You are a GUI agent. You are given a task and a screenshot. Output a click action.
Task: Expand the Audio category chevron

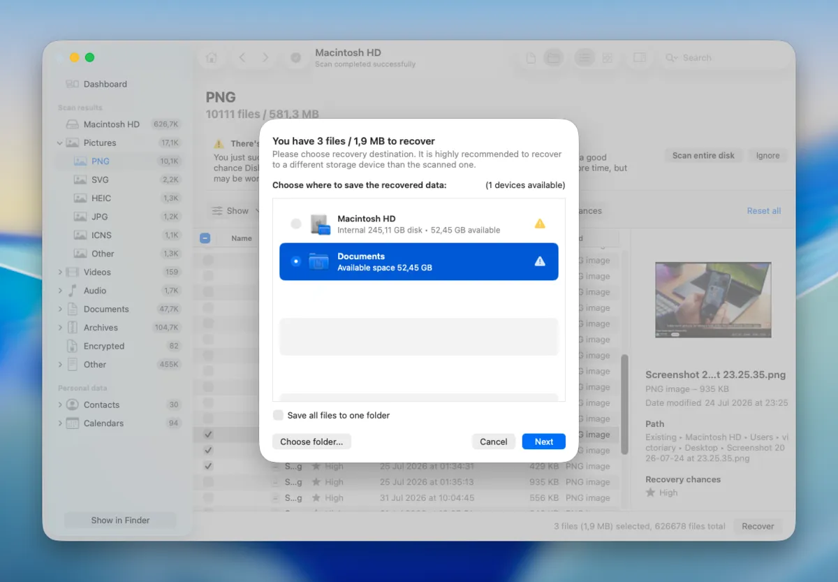[60, 291]
